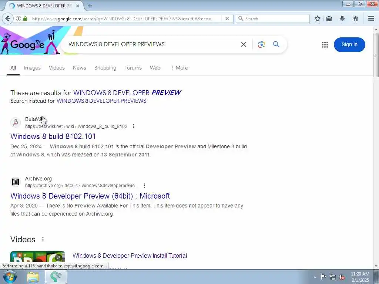The height and width of the screenshot is (284, 379).
Task: Focus the toolbar Search field
Action: point(273,18)
